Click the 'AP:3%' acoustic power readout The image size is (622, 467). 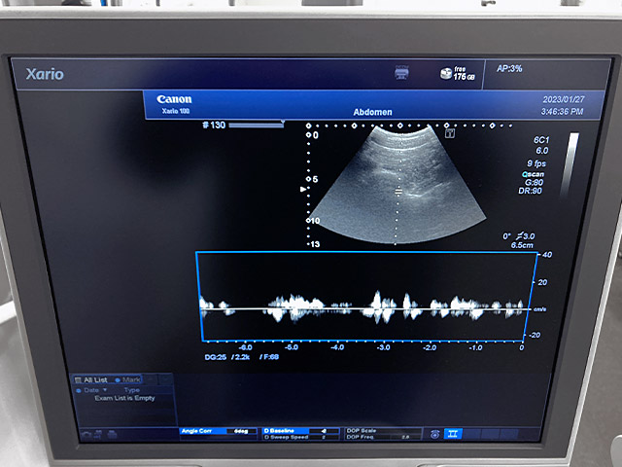(509, 69)
